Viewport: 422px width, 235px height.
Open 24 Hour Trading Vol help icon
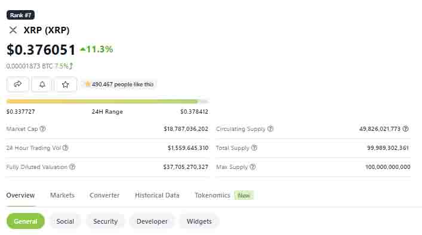pyautogui.click(x=66, y=148)
